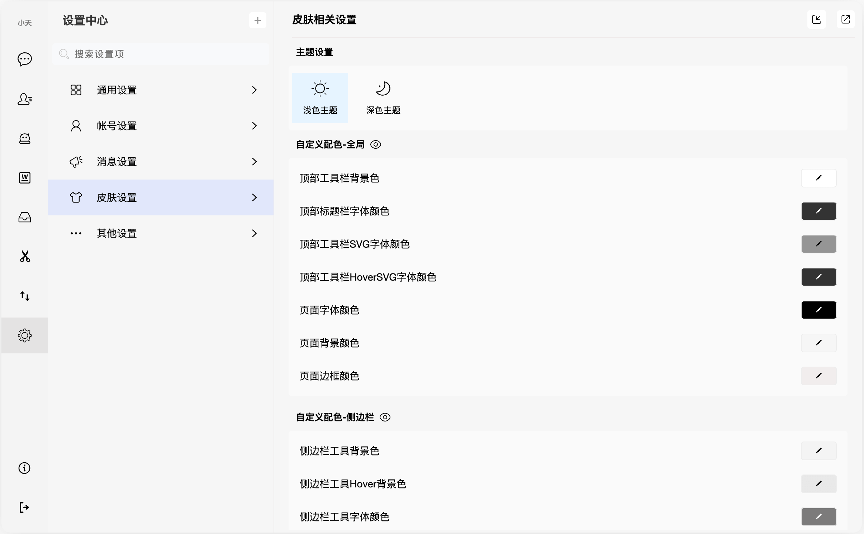Image resolution: width=864 pixels, height=534 pixels.
Task: Edit the 侧边栏工具Hover背景色 color swatch
Action: (819, 484)
